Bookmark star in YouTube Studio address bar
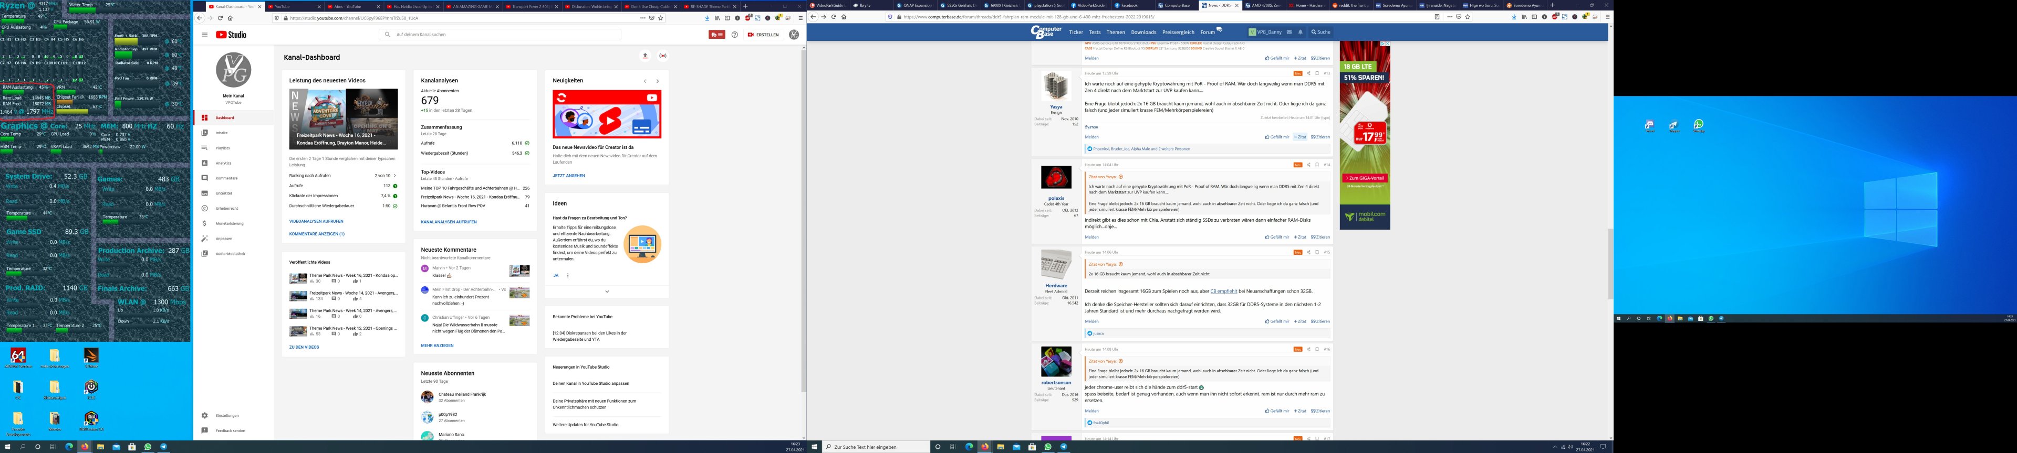The height and width of the screenshot is (453, 2017). point(661,17)
